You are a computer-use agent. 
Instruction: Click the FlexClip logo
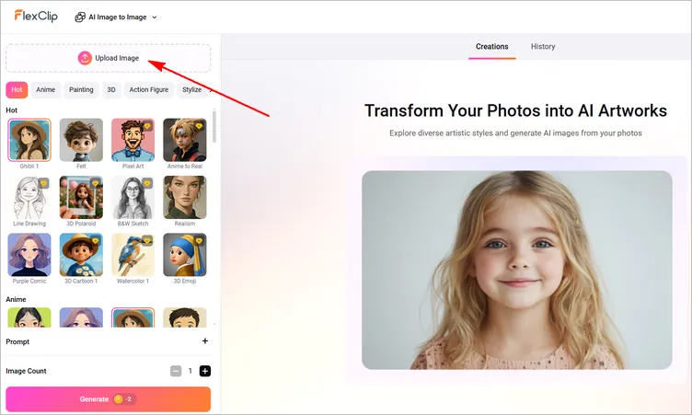click(36, 17)
